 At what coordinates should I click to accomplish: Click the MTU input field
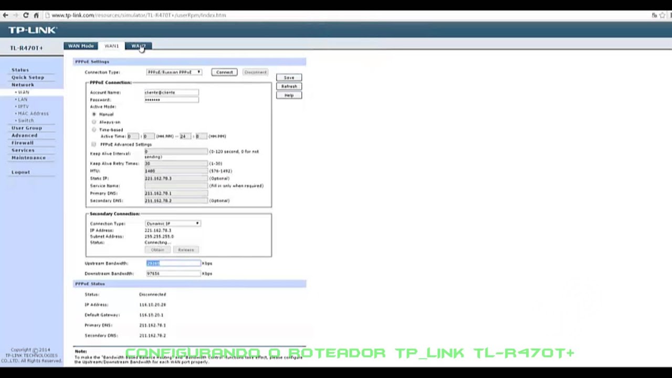(176, 171)
